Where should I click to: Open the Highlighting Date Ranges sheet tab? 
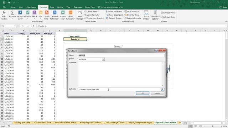pyautogui.click(x=140, y=122)
